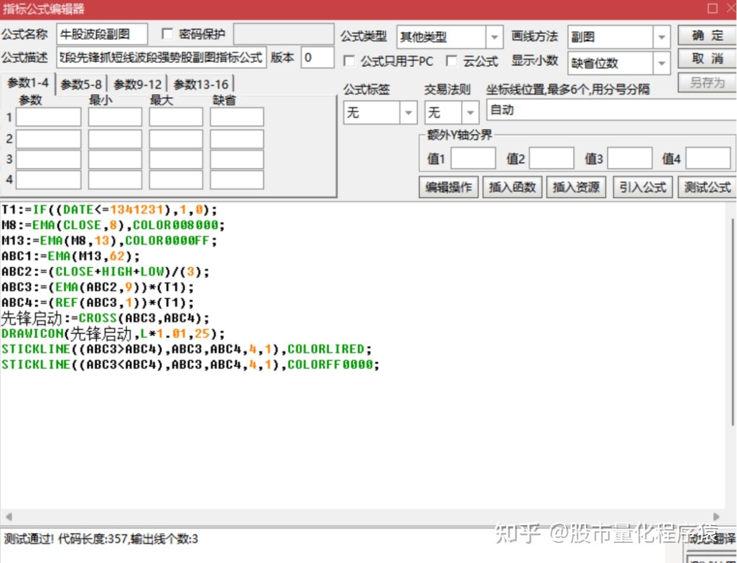
Task: Click the STICKLINE line with COLORFF0000
Action: click(191, 364)
